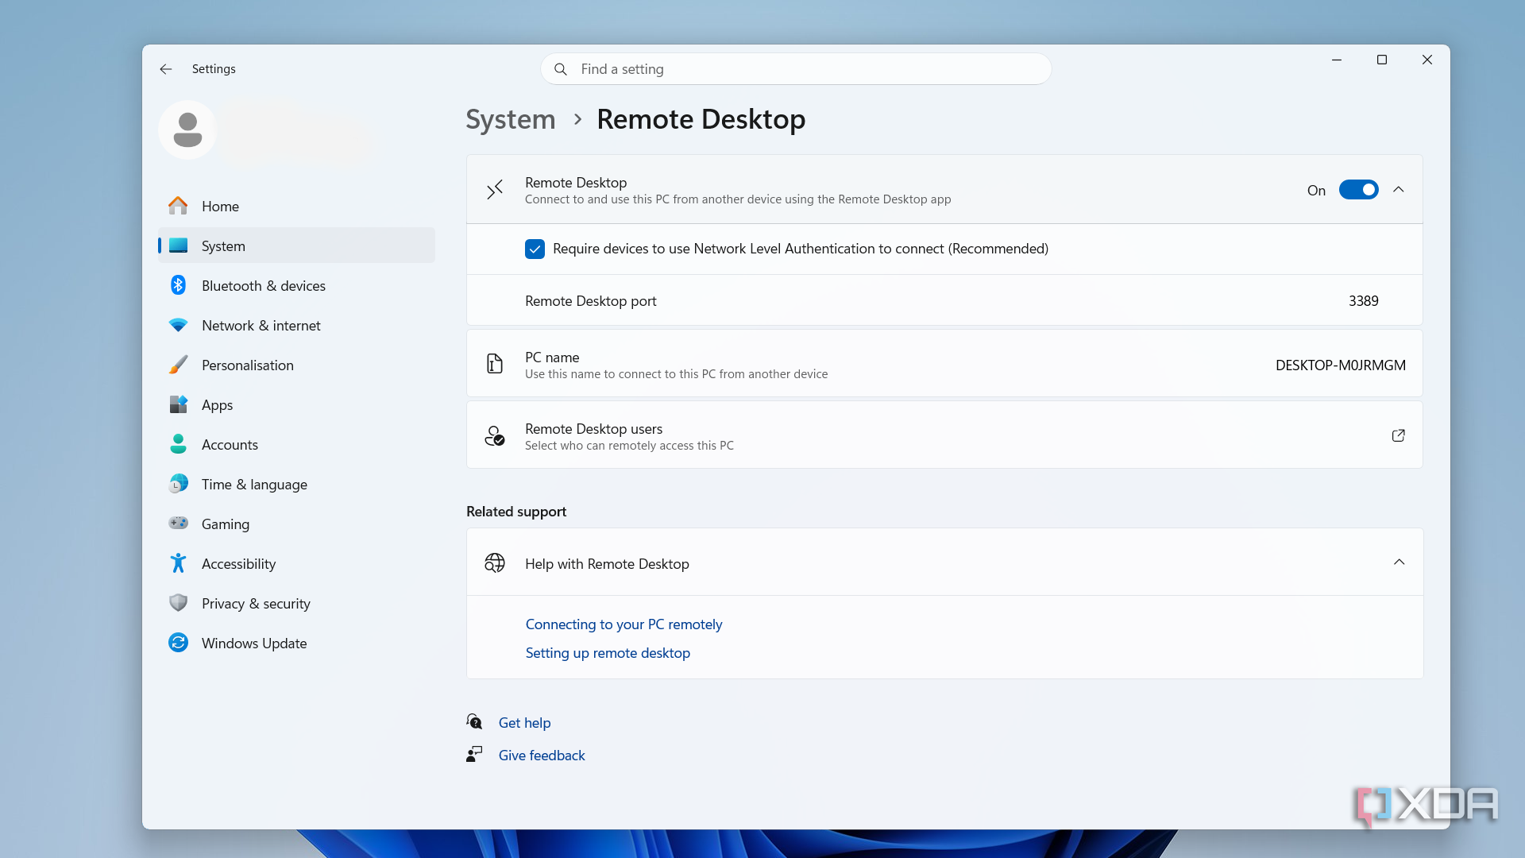Click the Find a setting search box
1525x858 pixels.
pyautogui.click(x=796, y=69)
